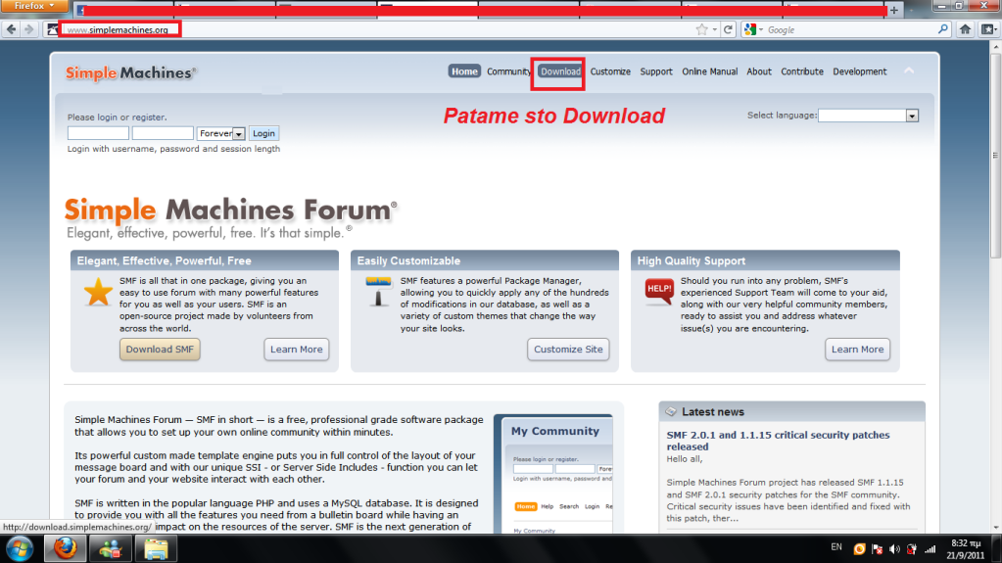Open a new tab with the plus button
Screen dimensions: 1002x563
tap(894, 10)
